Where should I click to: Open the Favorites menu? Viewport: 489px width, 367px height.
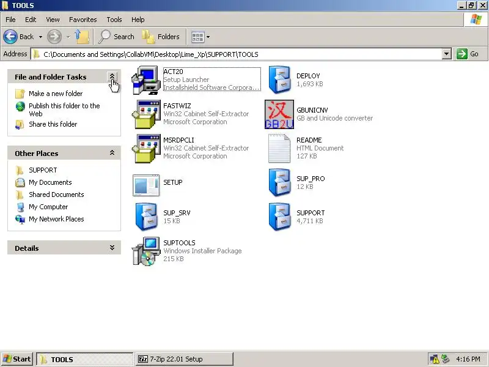pos(83,20)
